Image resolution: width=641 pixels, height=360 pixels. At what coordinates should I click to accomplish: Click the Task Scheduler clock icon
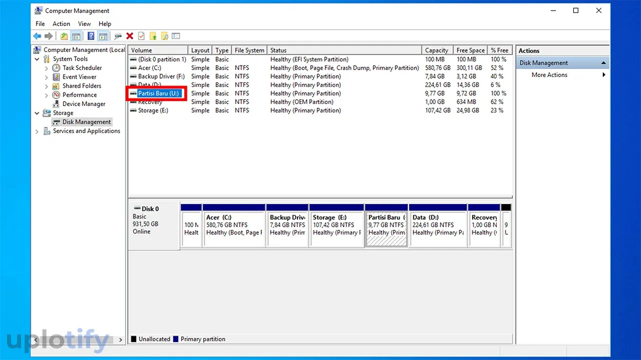pyautogui.click(x=56, y=68)
